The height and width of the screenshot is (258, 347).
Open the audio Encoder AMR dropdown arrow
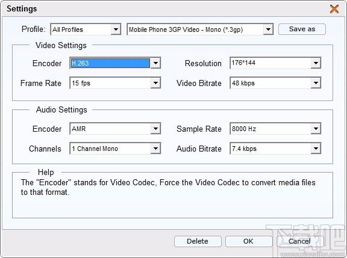[x=155, y=129]
